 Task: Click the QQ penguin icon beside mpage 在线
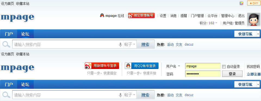[102, 16]
